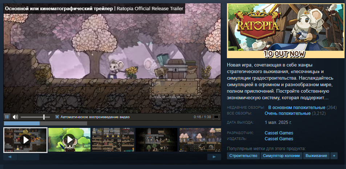Grab the thumbnail strip scrollbar handle
This screenshot has height=169, width=346.
click(28, 157)
